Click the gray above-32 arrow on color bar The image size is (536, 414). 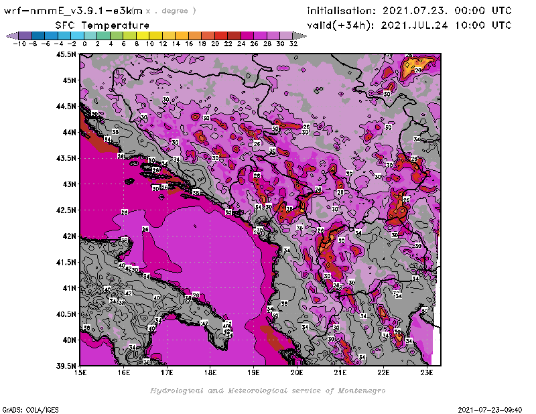[299, 36]
